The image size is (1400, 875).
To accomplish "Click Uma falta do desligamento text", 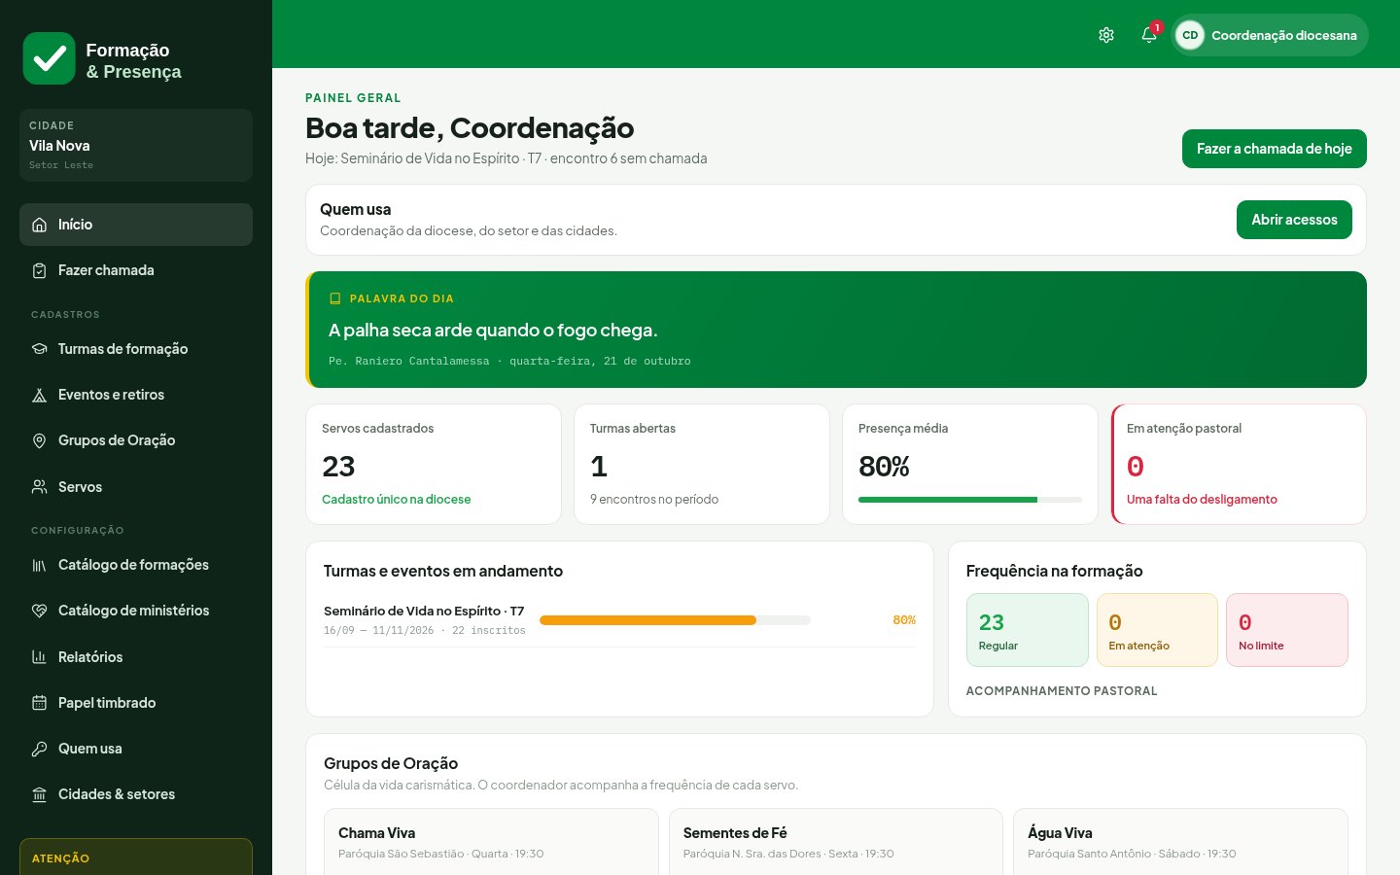I will 1202,500.
